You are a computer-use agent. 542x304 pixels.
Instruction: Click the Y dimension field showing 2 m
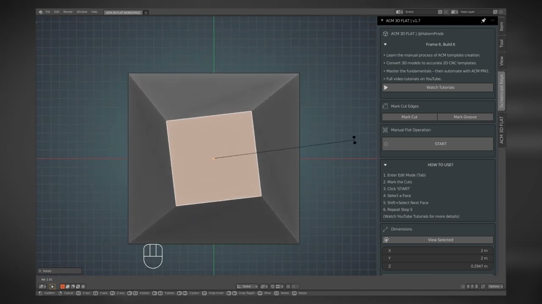tap(438, 258)
